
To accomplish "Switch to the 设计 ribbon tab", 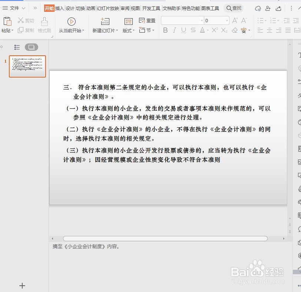I will pyautogui.click(x=70, y=8).
